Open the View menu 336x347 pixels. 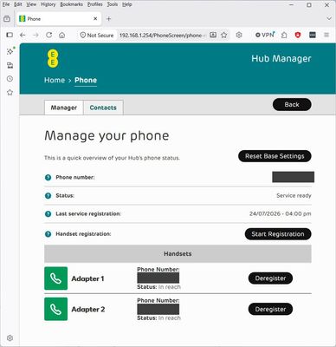pyautogui.click(x=31, y=4)
